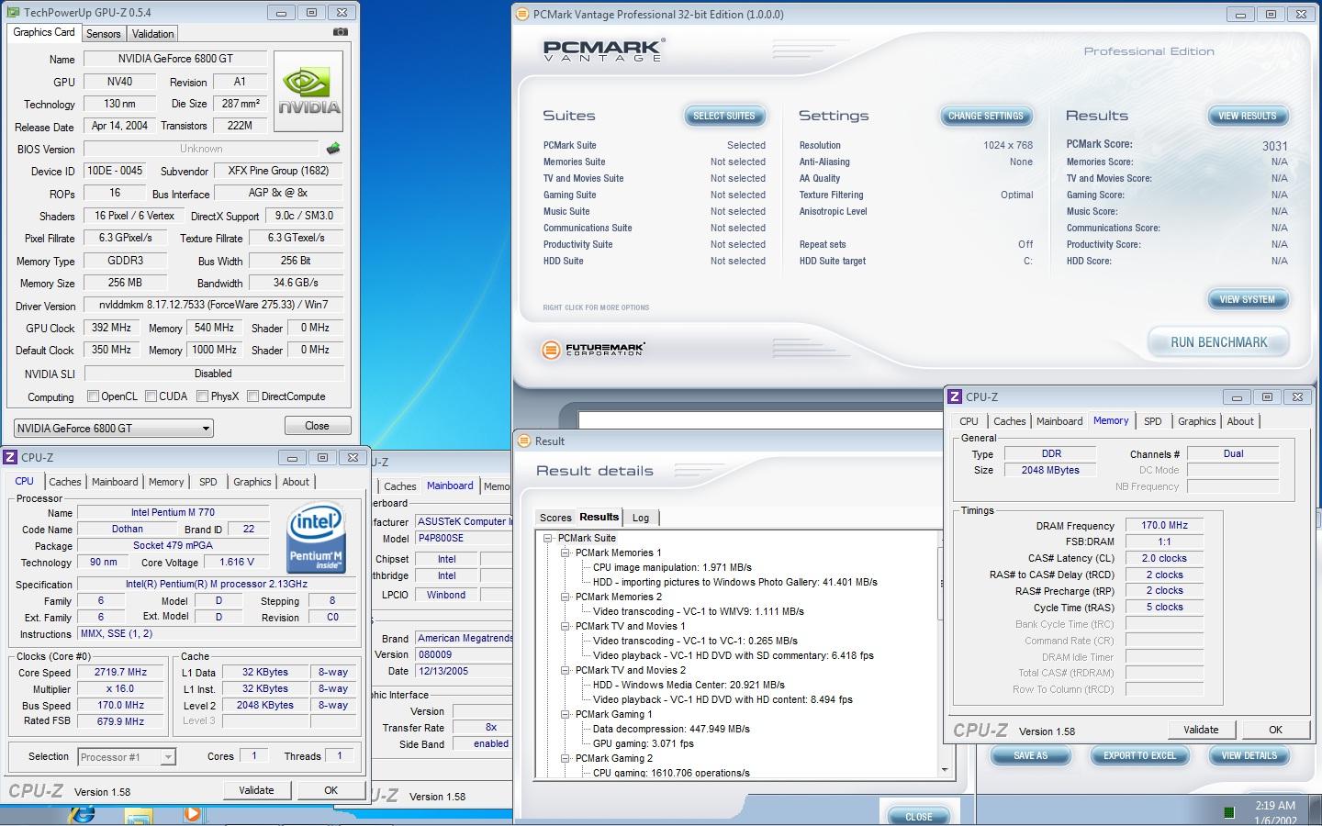Open Mainboard tab in the middle CPU-Z window

(x=450, y=486)
